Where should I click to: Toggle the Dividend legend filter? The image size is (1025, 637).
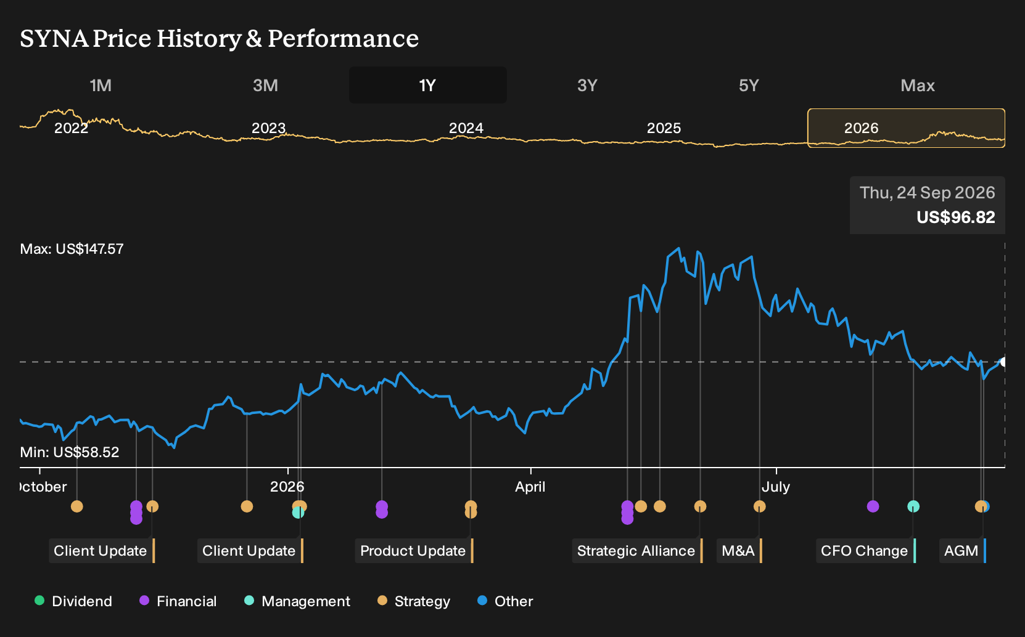pos(73,601)
